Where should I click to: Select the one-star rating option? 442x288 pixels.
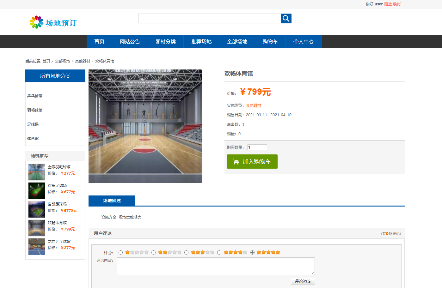[x=120, y=252]
